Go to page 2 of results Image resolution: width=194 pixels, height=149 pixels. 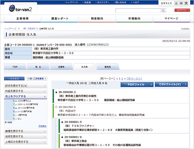click(122, 79)
